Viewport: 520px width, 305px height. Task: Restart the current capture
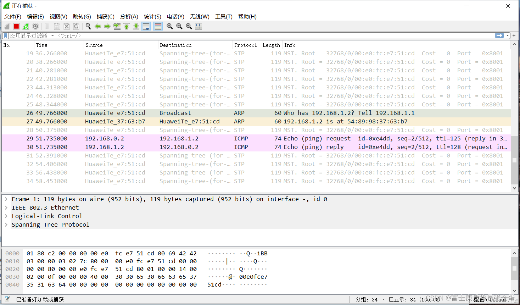pos(26,26)
